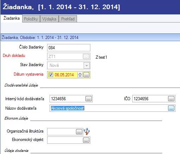Open lookup button for Ekonomický objekt
This screenshot has width=180, height=154.
pos(86,140)
